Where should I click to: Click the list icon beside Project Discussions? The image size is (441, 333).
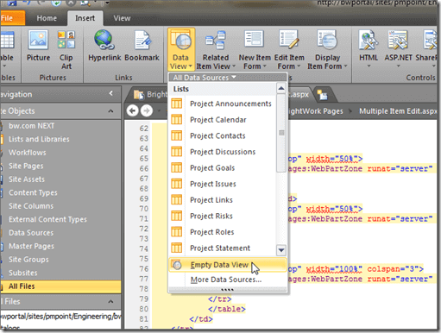click(x=177, y=152)
